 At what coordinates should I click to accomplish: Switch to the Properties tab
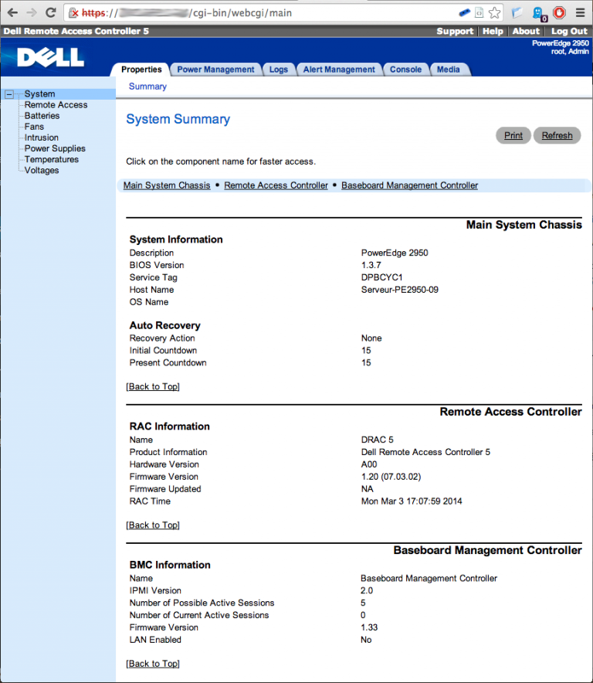pos(141,70)
